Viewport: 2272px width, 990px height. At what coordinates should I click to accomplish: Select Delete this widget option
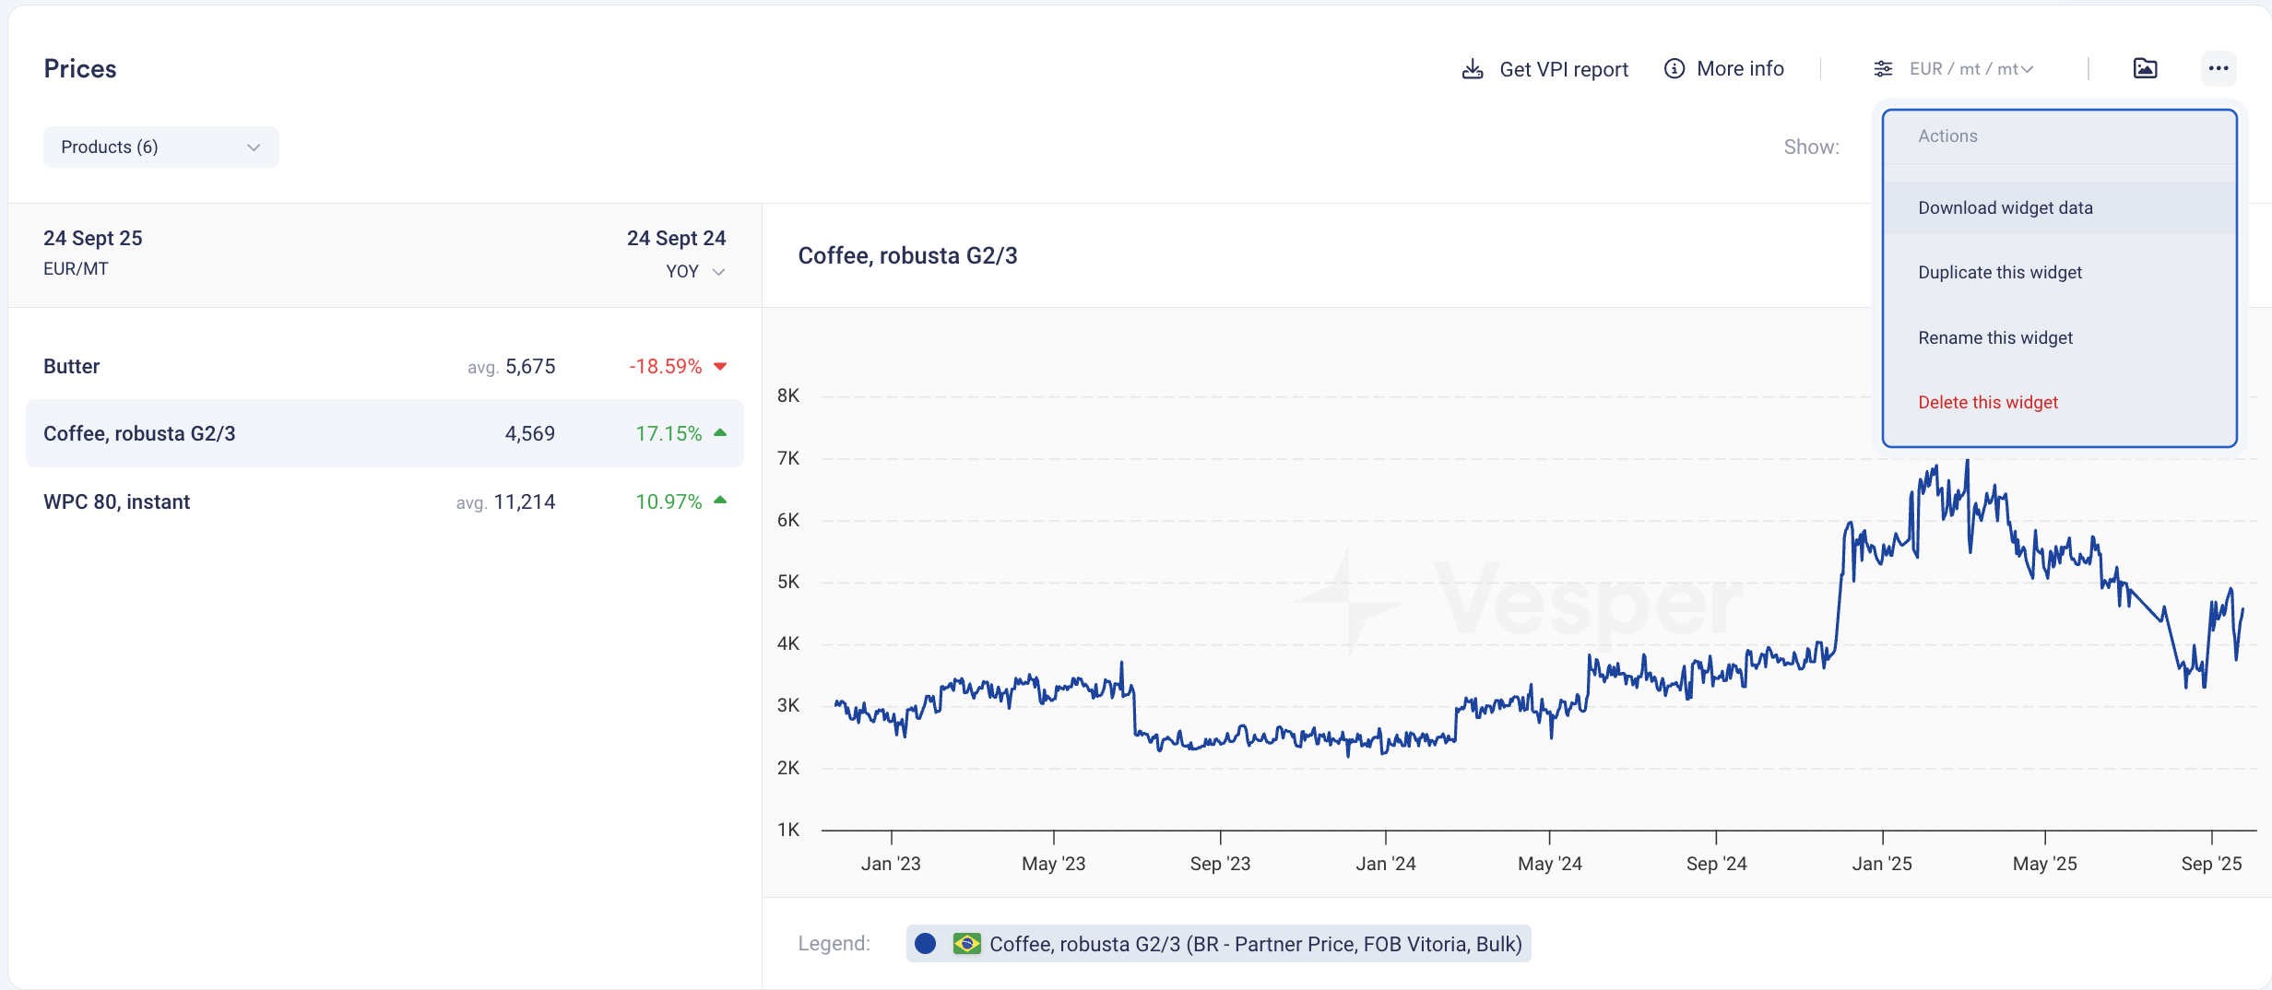[1987, 403]
